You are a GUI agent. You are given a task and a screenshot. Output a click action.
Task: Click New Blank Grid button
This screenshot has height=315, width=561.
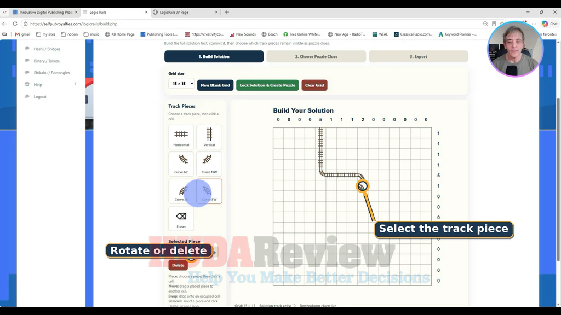coord(215,85)
